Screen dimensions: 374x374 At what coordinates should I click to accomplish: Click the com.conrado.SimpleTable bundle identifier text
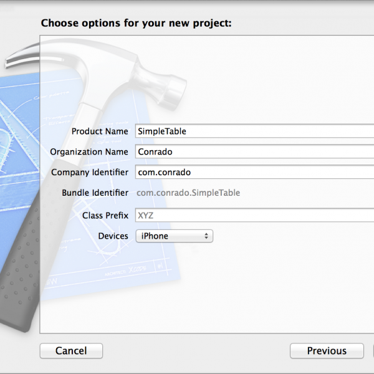[x=188, y=193]
